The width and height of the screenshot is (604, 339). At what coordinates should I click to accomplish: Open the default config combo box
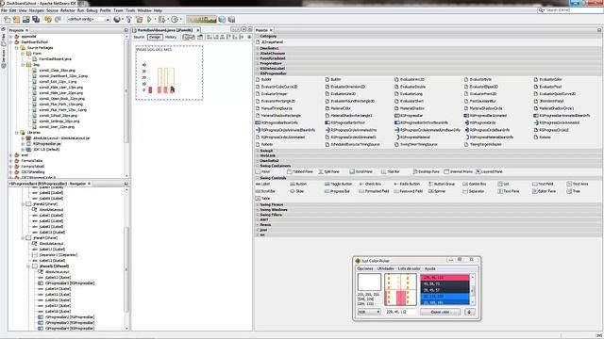(x=89, y=19)
